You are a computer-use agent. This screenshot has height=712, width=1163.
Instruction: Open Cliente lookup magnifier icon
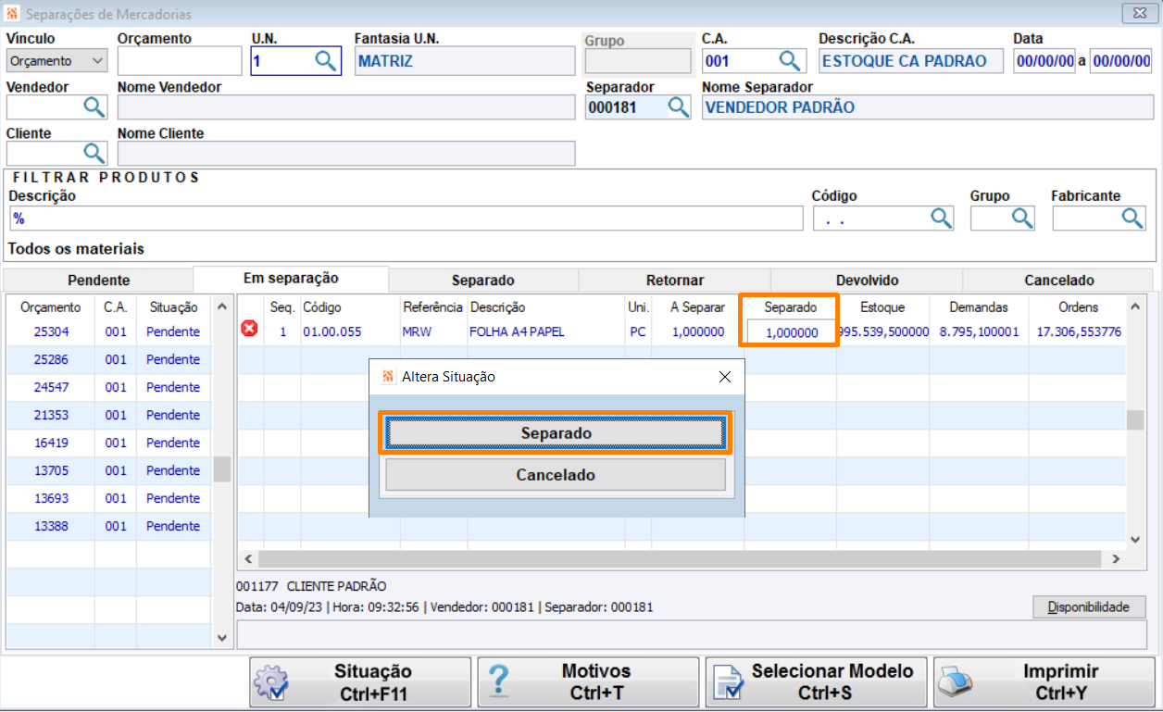(x=94, y=153)
